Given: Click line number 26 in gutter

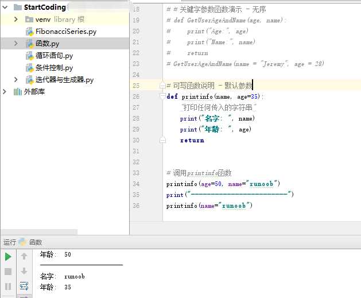Looking at the screenshot, I should click(x=136, y=96).
